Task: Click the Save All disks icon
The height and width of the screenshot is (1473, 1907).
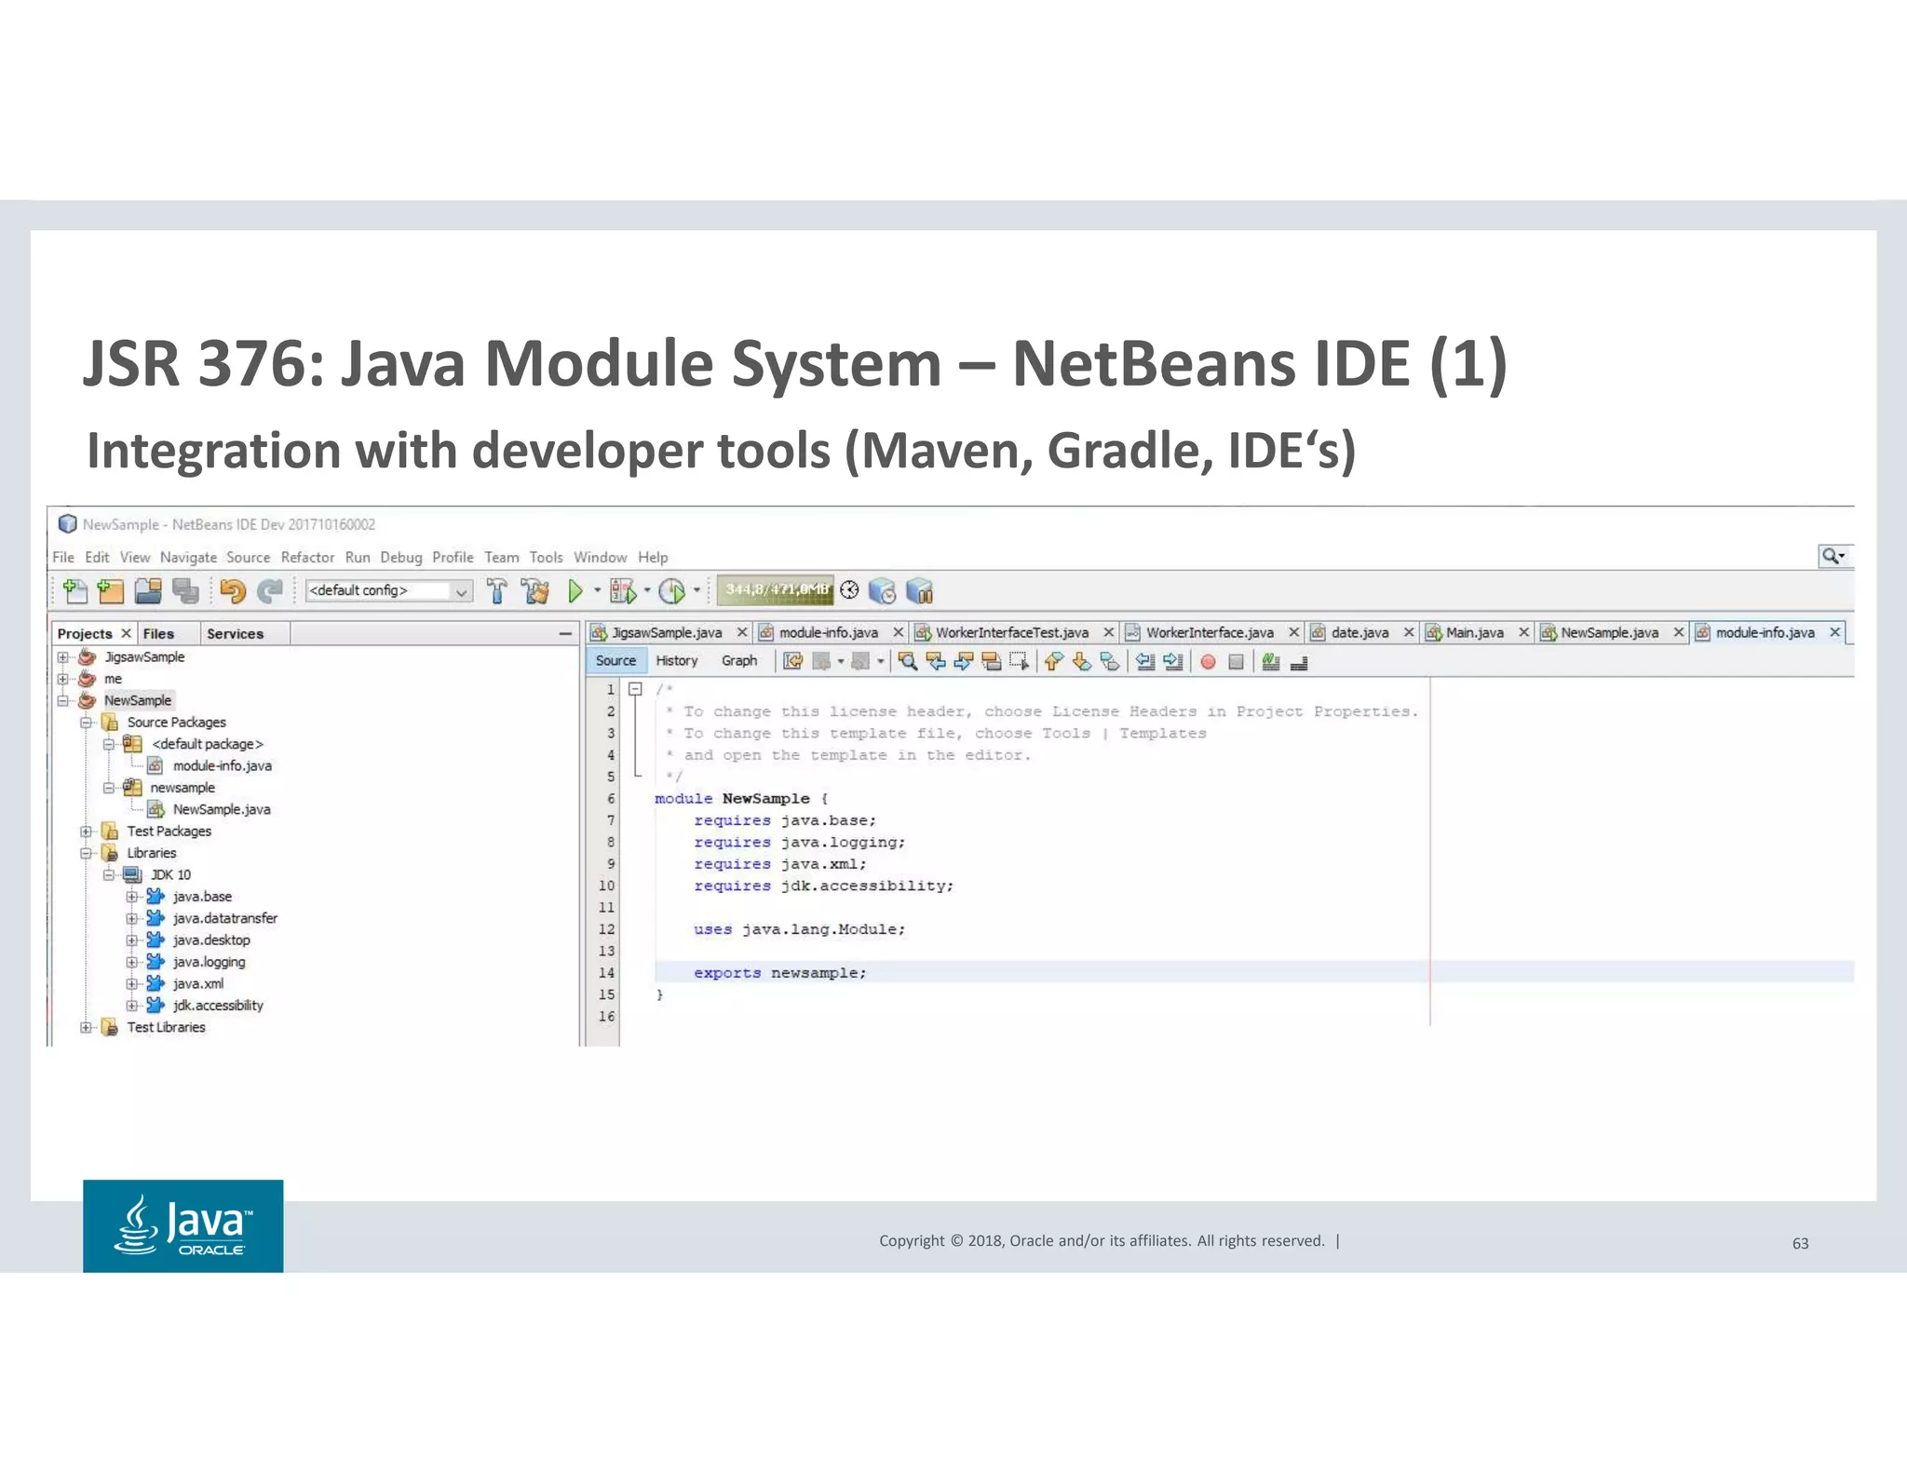Action: pyautogui.click(x=185, y=590)
